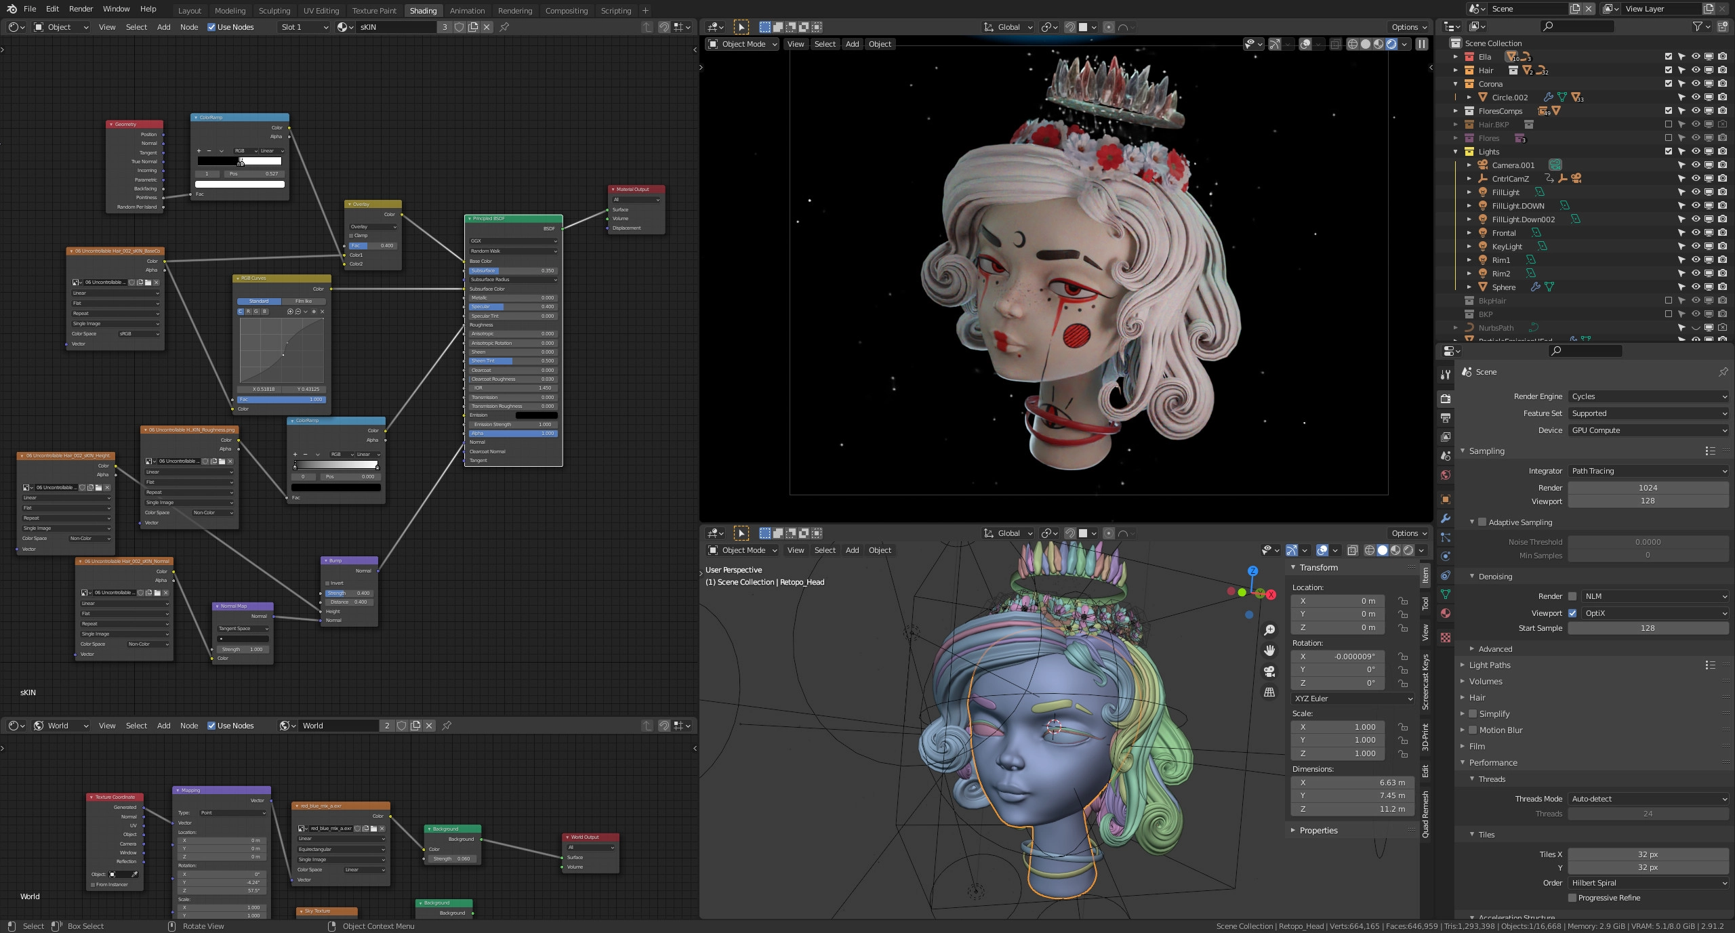Disable Viewport denoising checkbox
This screenshot has width=1735, height=933.
[x=1572, y=613]
